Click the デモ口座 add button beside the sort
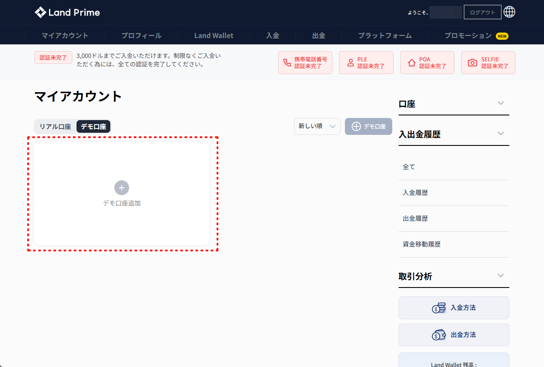544x367 pixels. click(369, 126)
